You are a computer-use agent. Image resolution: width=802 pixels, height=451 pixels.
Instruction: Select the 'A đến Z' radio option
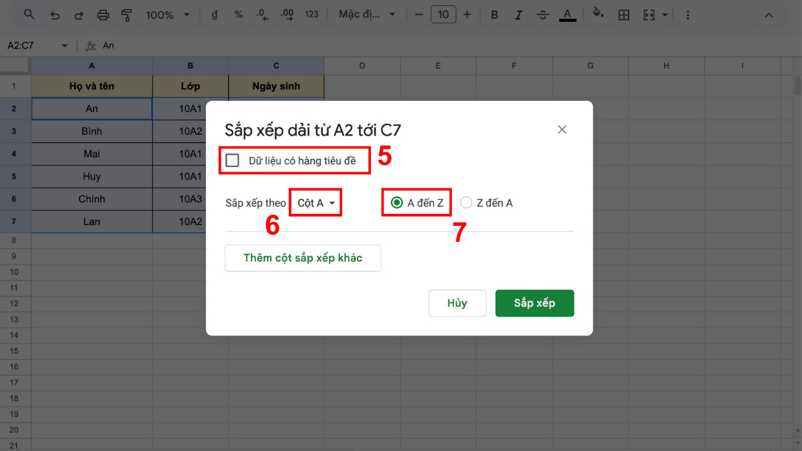click(x=397, y=202)
